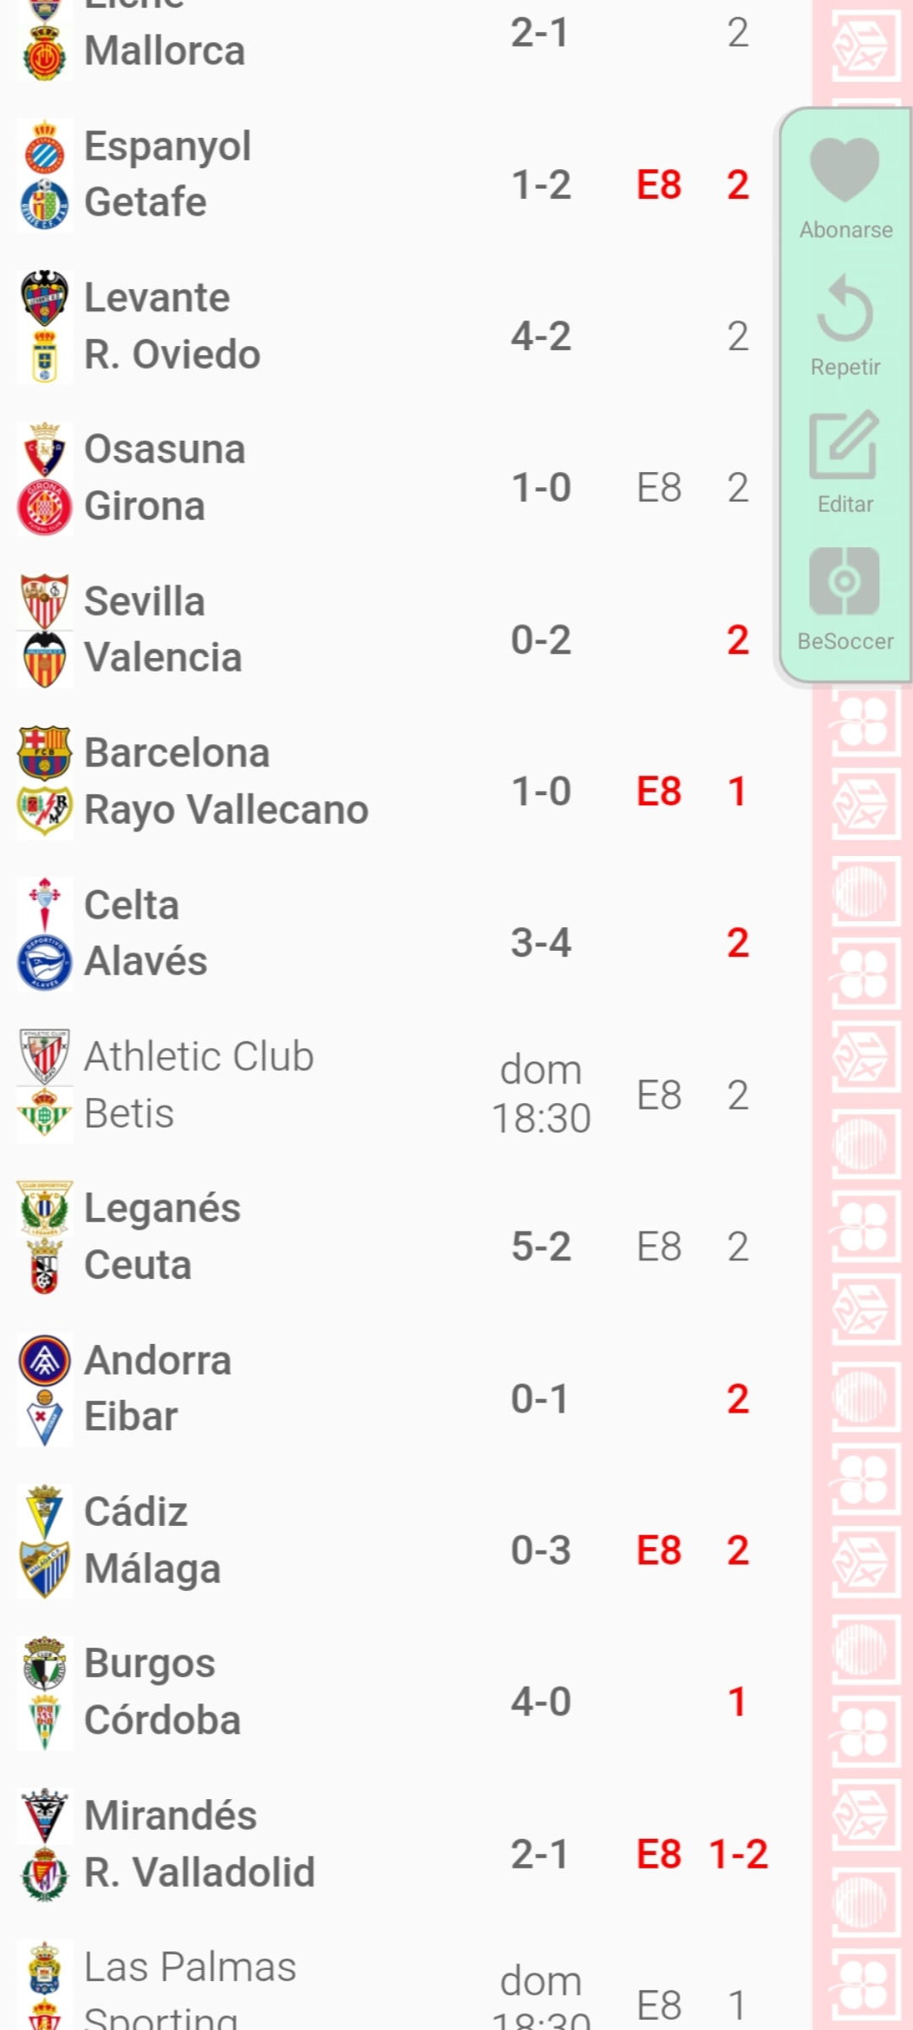Tap the Cádiz club crest
Screen dimensions: 913x2030
(45, 1512)
